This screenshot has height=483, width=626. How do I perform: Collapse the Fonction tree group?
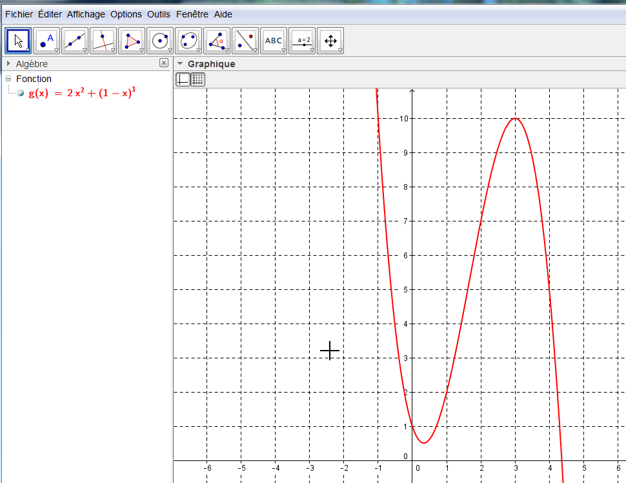click(8, 79)
